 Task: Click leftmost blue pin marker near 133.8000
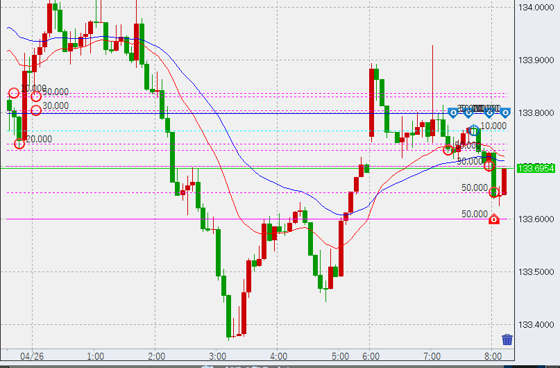pyautogui.click(x=452, y=112)
